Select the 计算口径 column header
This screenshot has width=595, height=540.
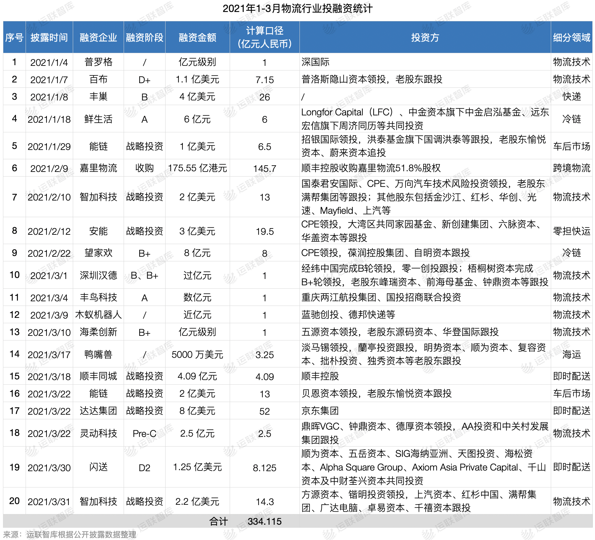tap(265, 37)
